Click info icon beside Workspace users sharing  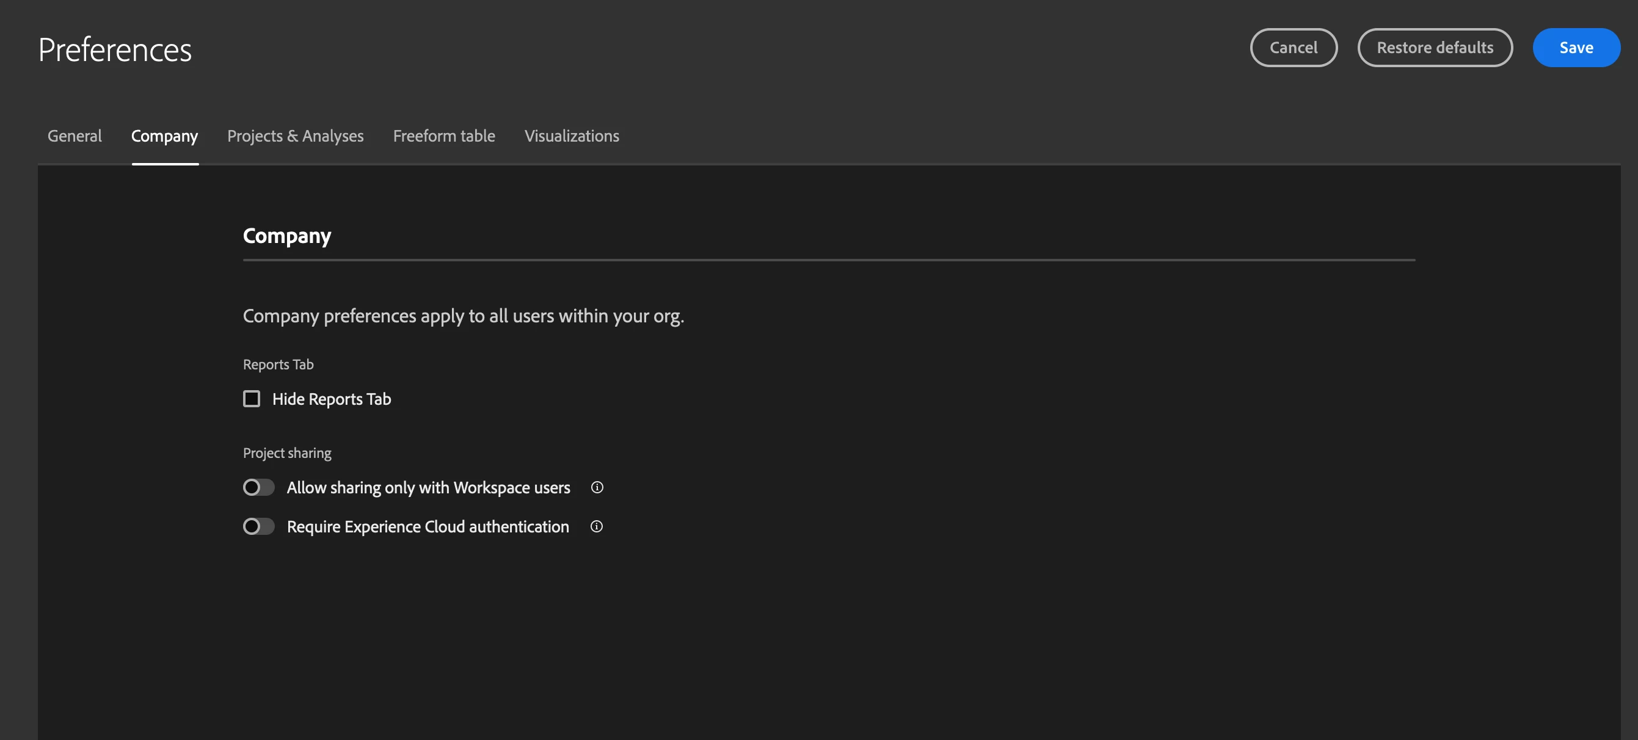(597, 488)
